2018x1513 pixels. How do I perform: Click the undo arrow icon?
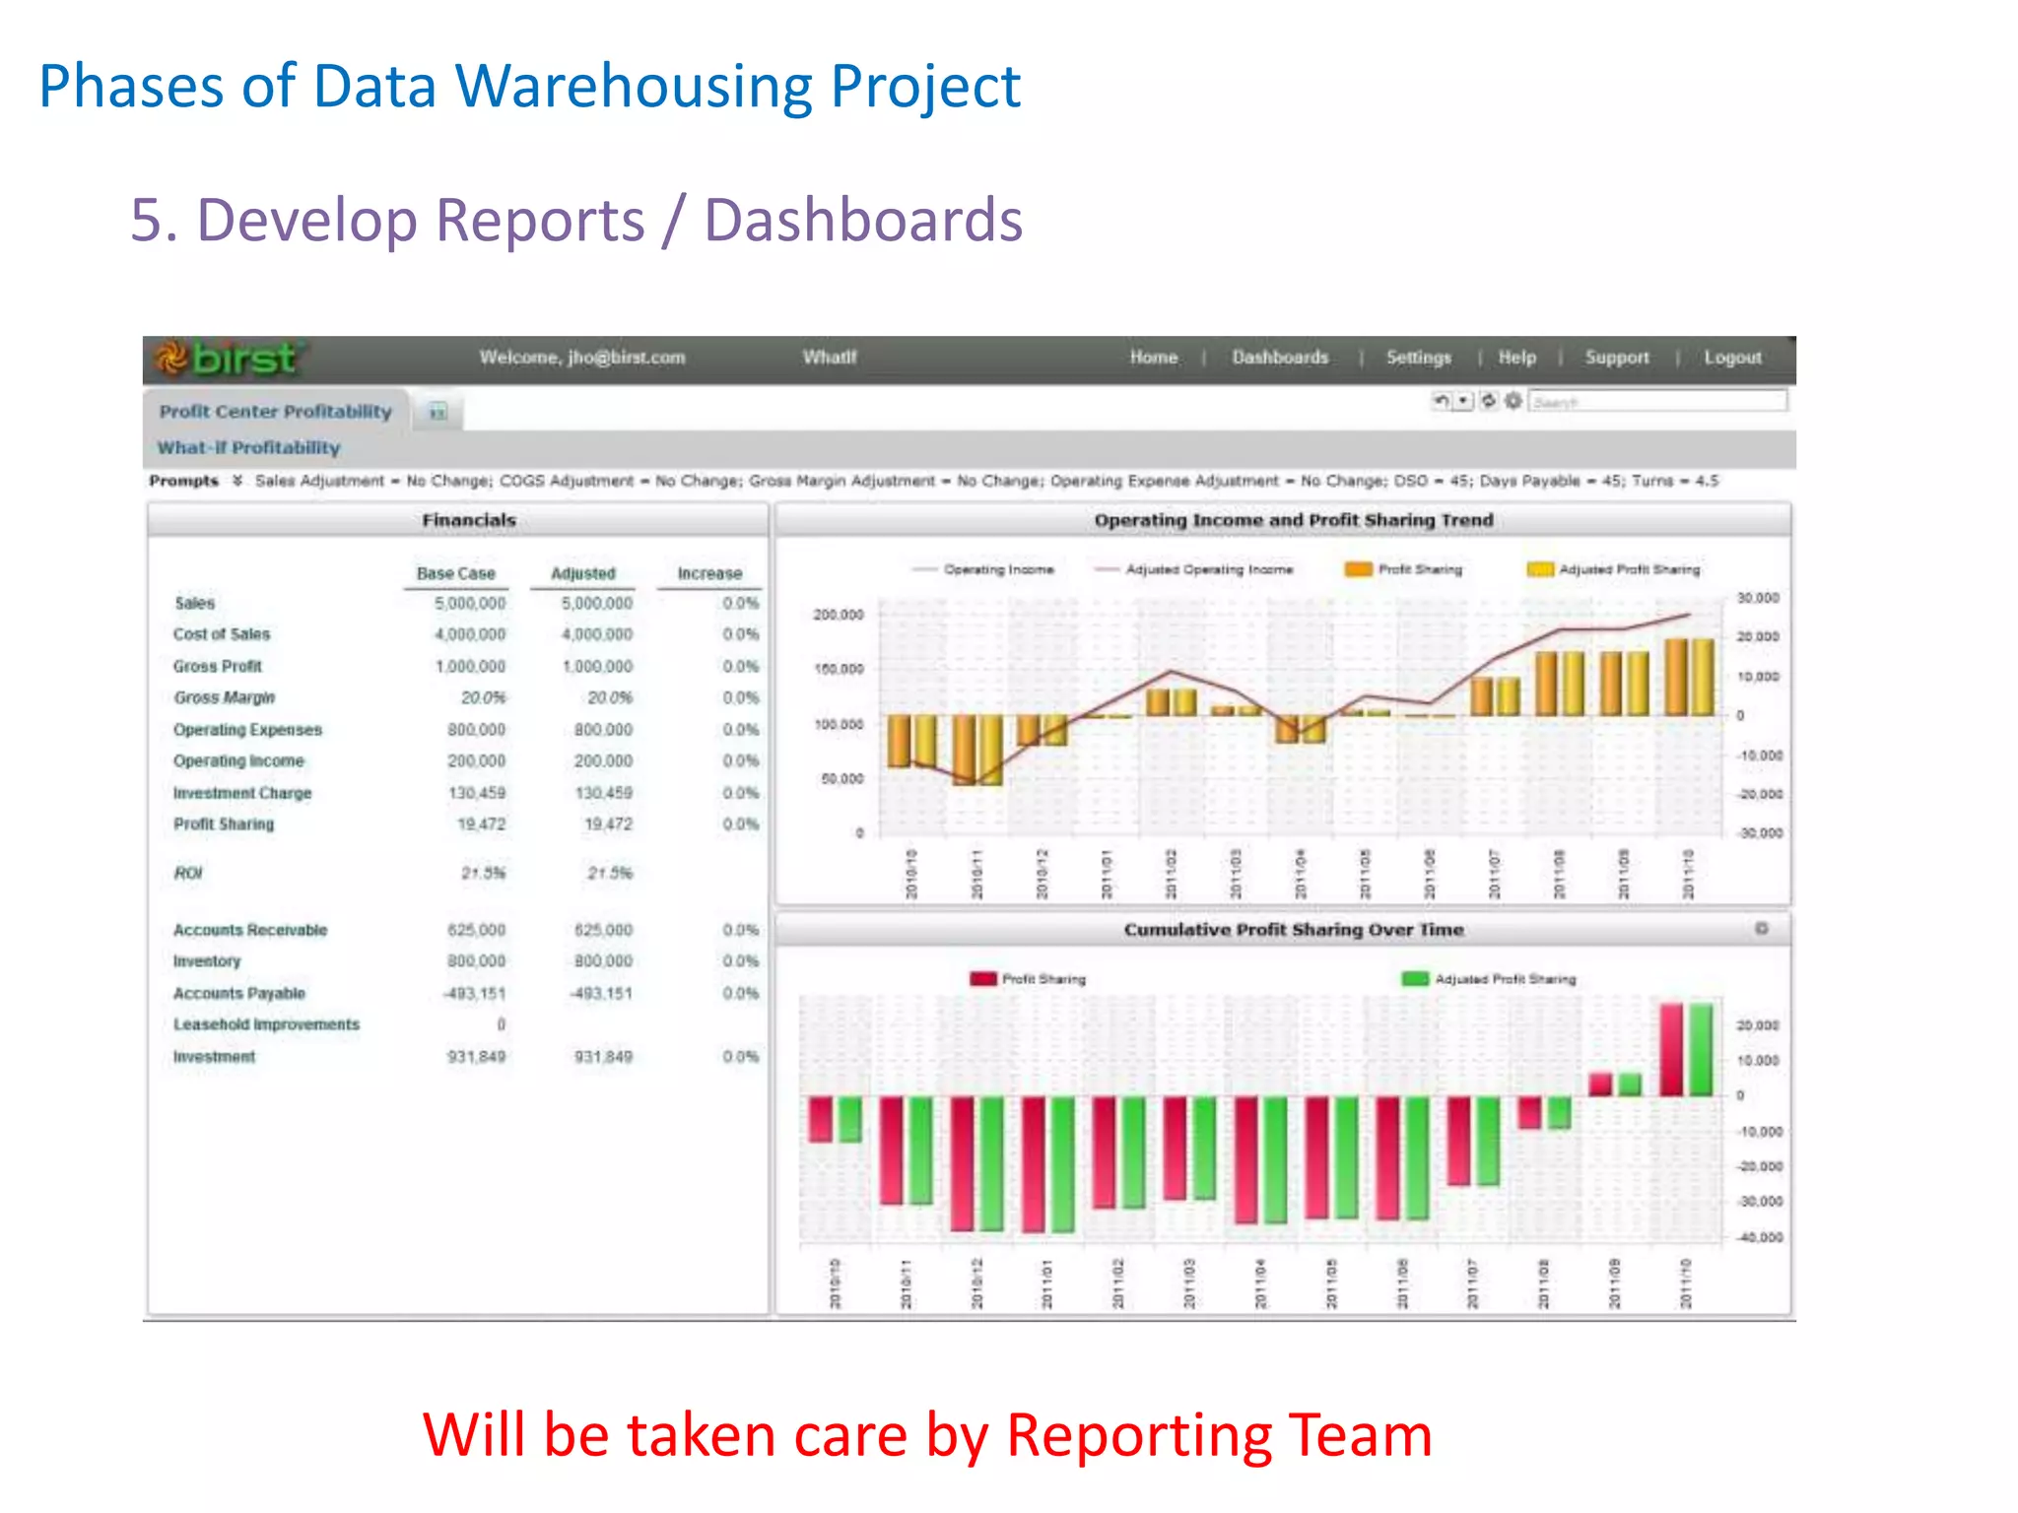(x=1442, y=401)
